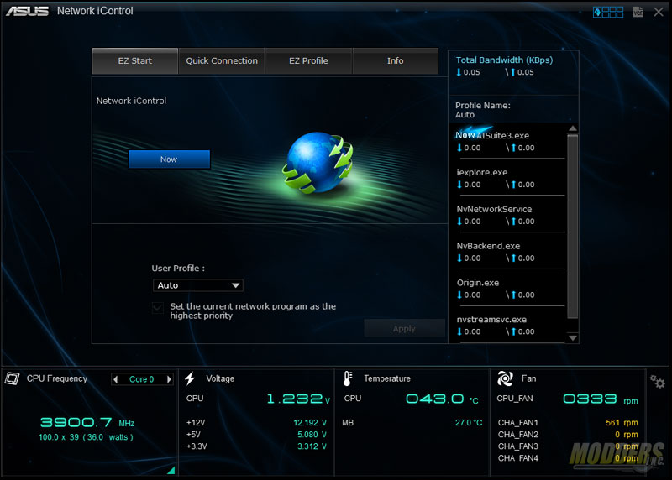Image resolution: width=672 pixels, height=480 pixels.
Task: Select iexplore.exe in the bandwidth list
Action: [510, 178]
